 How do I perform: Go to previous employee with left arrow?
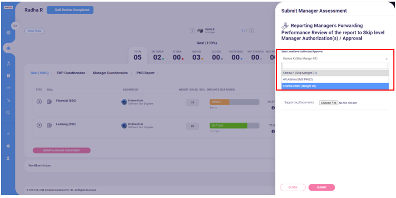click(192, 31)
